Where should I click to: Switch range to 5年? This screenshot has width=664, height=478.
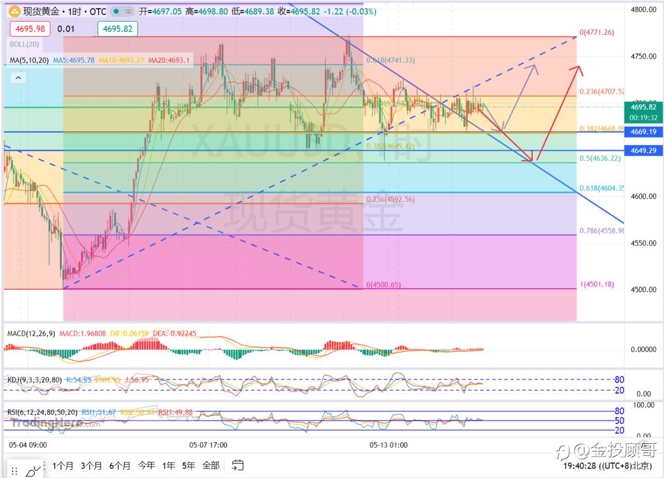189,466
